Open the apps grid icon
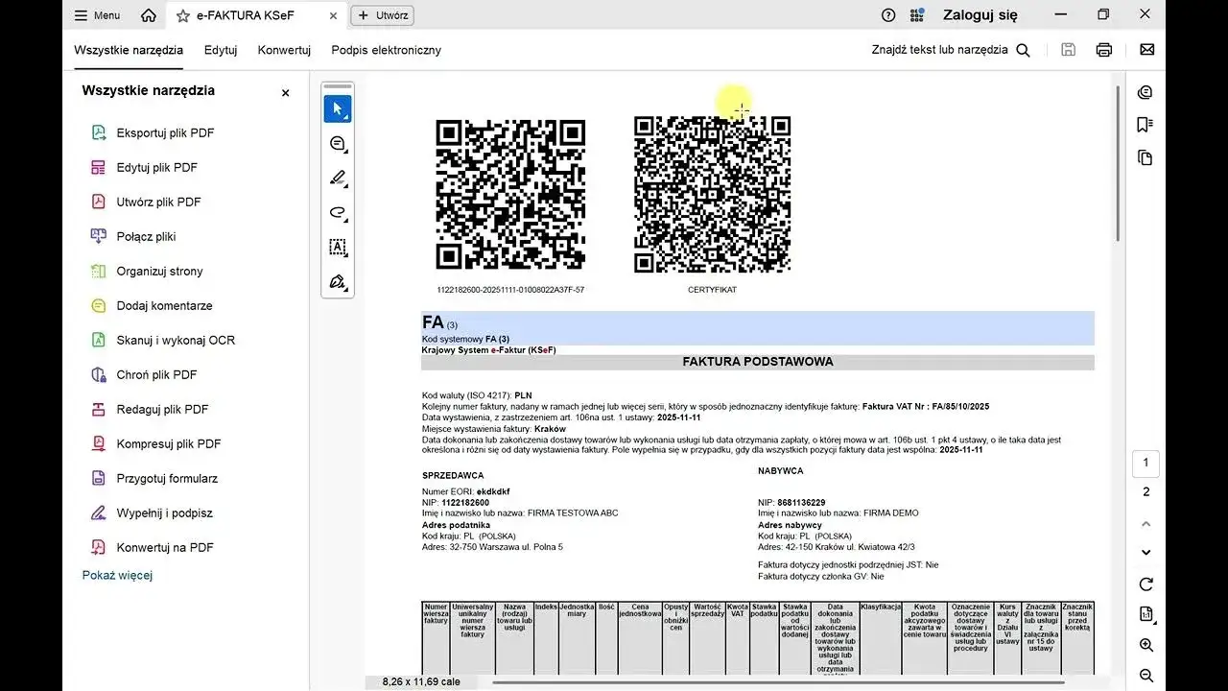The image size is (1228, 691). point(917,15)
